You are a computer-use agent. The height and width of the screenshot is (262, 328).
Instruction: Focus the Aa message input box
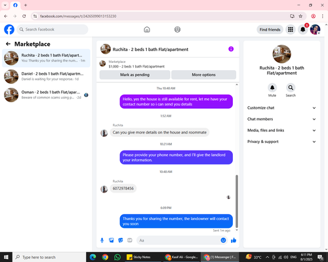178,240
